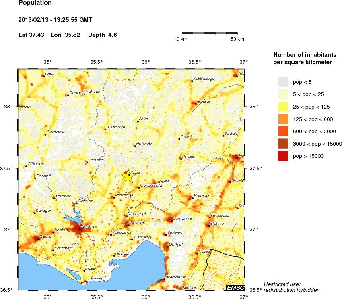Select the Adana city marker dot

pos(80,229)
